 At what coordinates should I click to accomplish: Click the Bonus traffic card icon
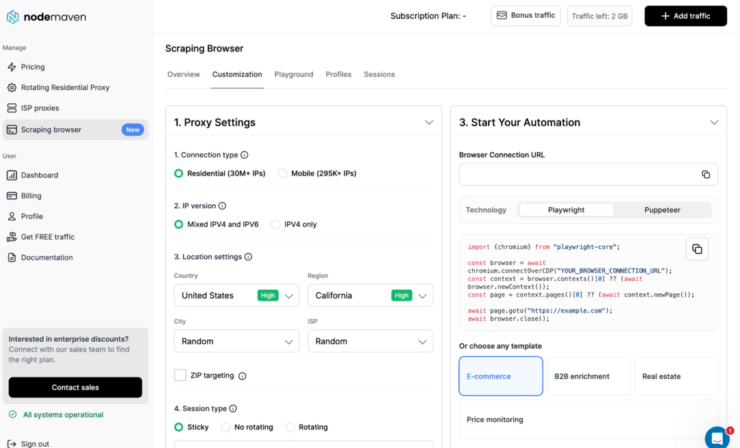tap(502, 16)
